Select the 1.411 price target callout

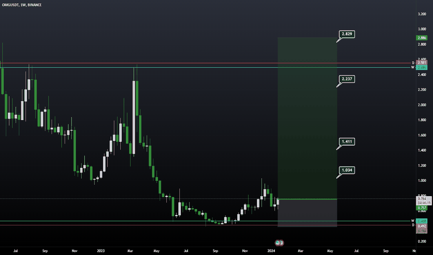(x=347, y=142)
